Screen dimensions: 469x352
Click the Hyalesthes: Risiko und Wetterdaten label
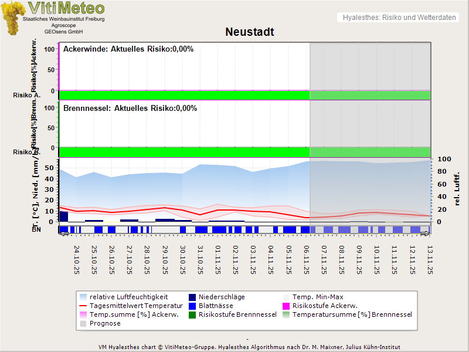click(x=399, y=18)
